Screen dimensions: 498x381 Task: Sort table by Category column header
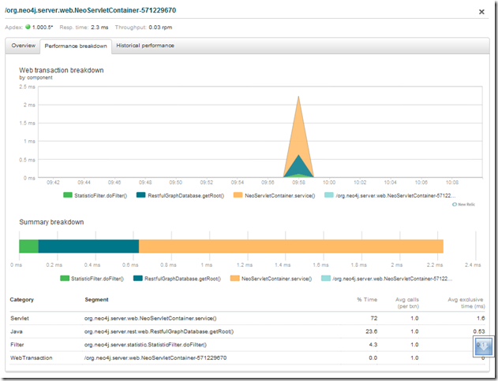pyautogui.click(x=21, y=299)
